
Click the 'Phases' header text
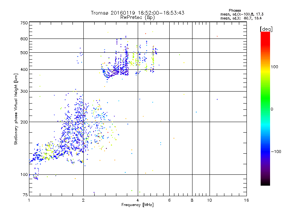235,11
